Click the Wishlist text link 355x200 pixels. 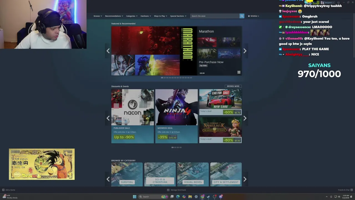(x=254, y=16)
